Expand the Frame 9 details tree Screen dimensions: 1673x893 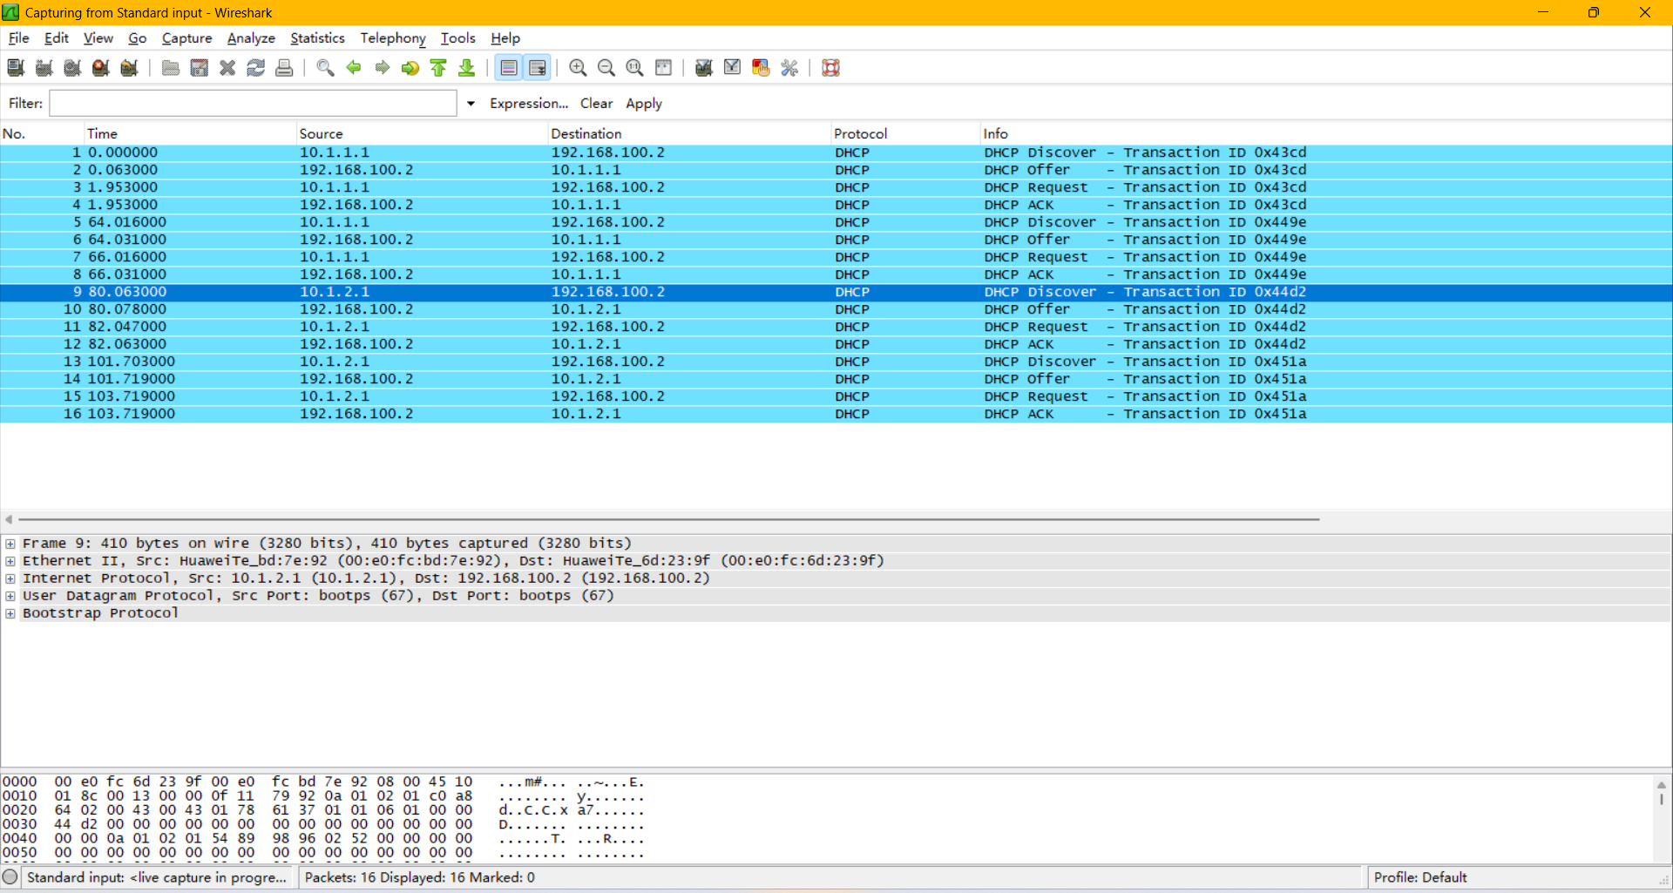(10, 544)
